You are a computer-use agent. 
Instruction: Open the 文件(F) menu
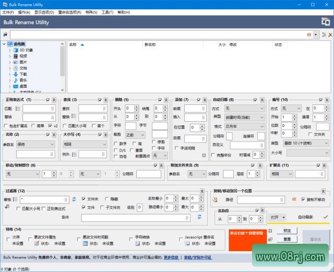click(x=8, y=13)
